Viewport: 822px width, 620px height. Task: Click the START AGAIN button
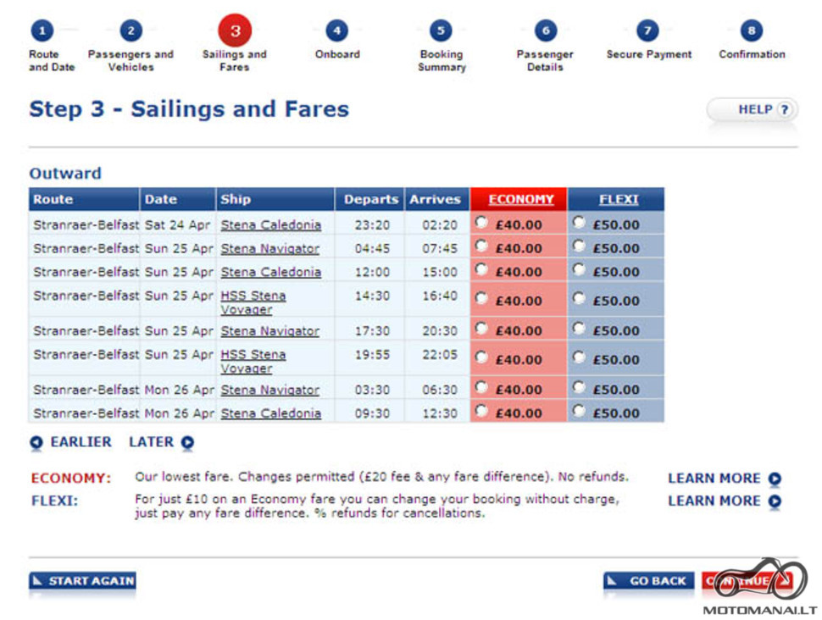[x=82, y=581]
